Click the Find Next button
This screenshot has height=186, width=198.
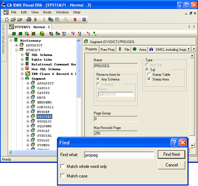171,154
